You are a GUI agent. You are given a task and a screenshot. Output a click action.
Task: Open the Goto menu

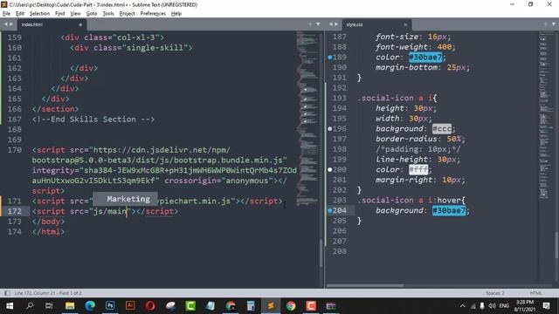tap(92, 14)
